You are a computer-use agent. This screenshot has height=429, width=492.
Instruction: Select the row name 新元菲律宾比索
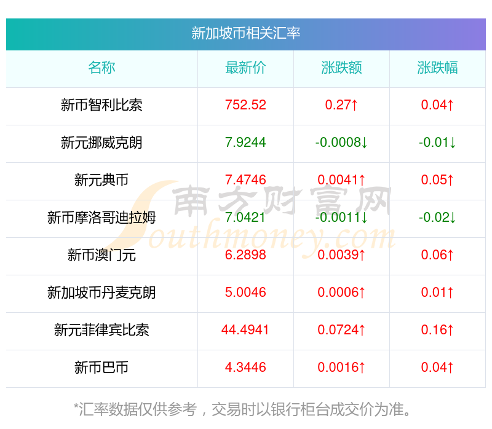tap(101, 330)
